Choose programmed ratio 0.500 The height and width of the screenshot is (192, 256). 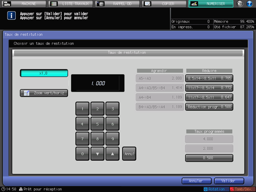point(209,158)
